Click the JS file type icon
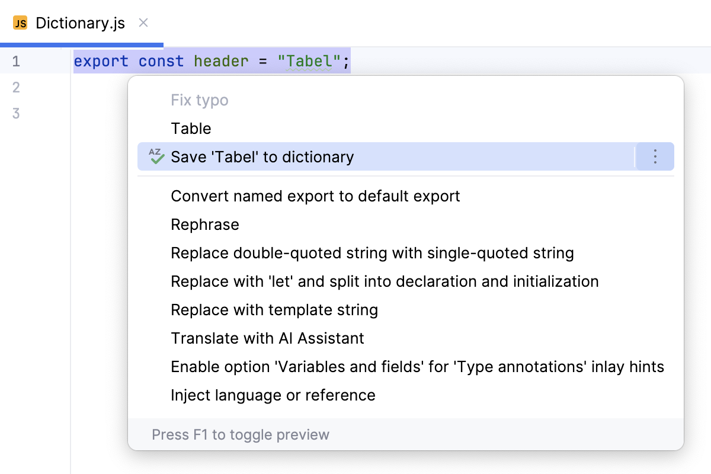The image size is (711, 474). pos(20,24)
